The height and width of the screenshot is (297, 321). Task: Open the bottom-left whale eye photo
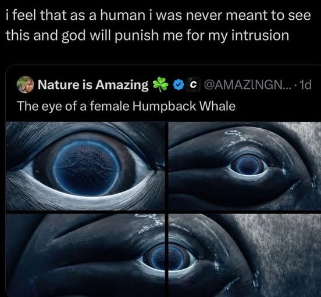click(x=85, y=255)
